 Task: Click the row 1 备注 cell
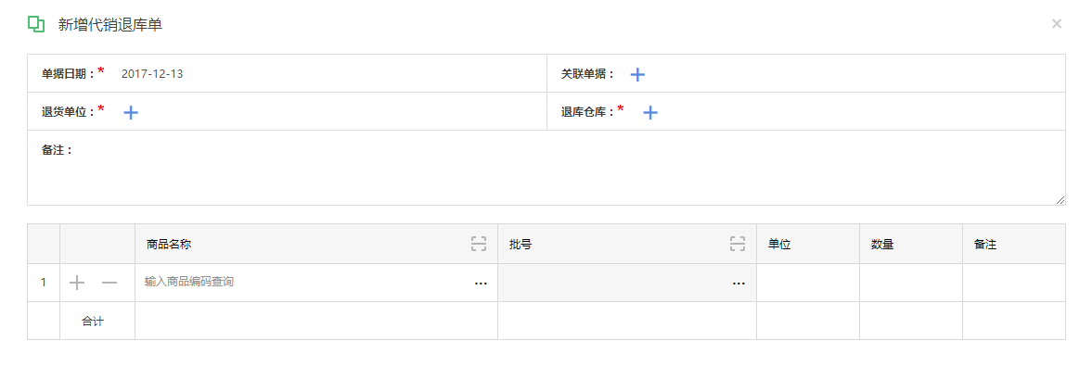(1014, 283)
